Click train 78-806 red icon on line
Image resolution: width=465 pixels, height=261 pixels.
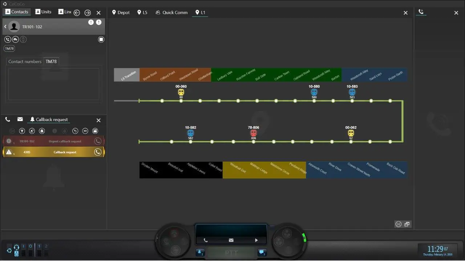pos(253,133)
